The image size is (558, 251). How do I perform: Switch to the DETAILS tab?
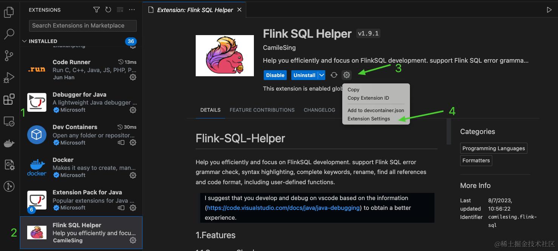(x=210, y=110)
